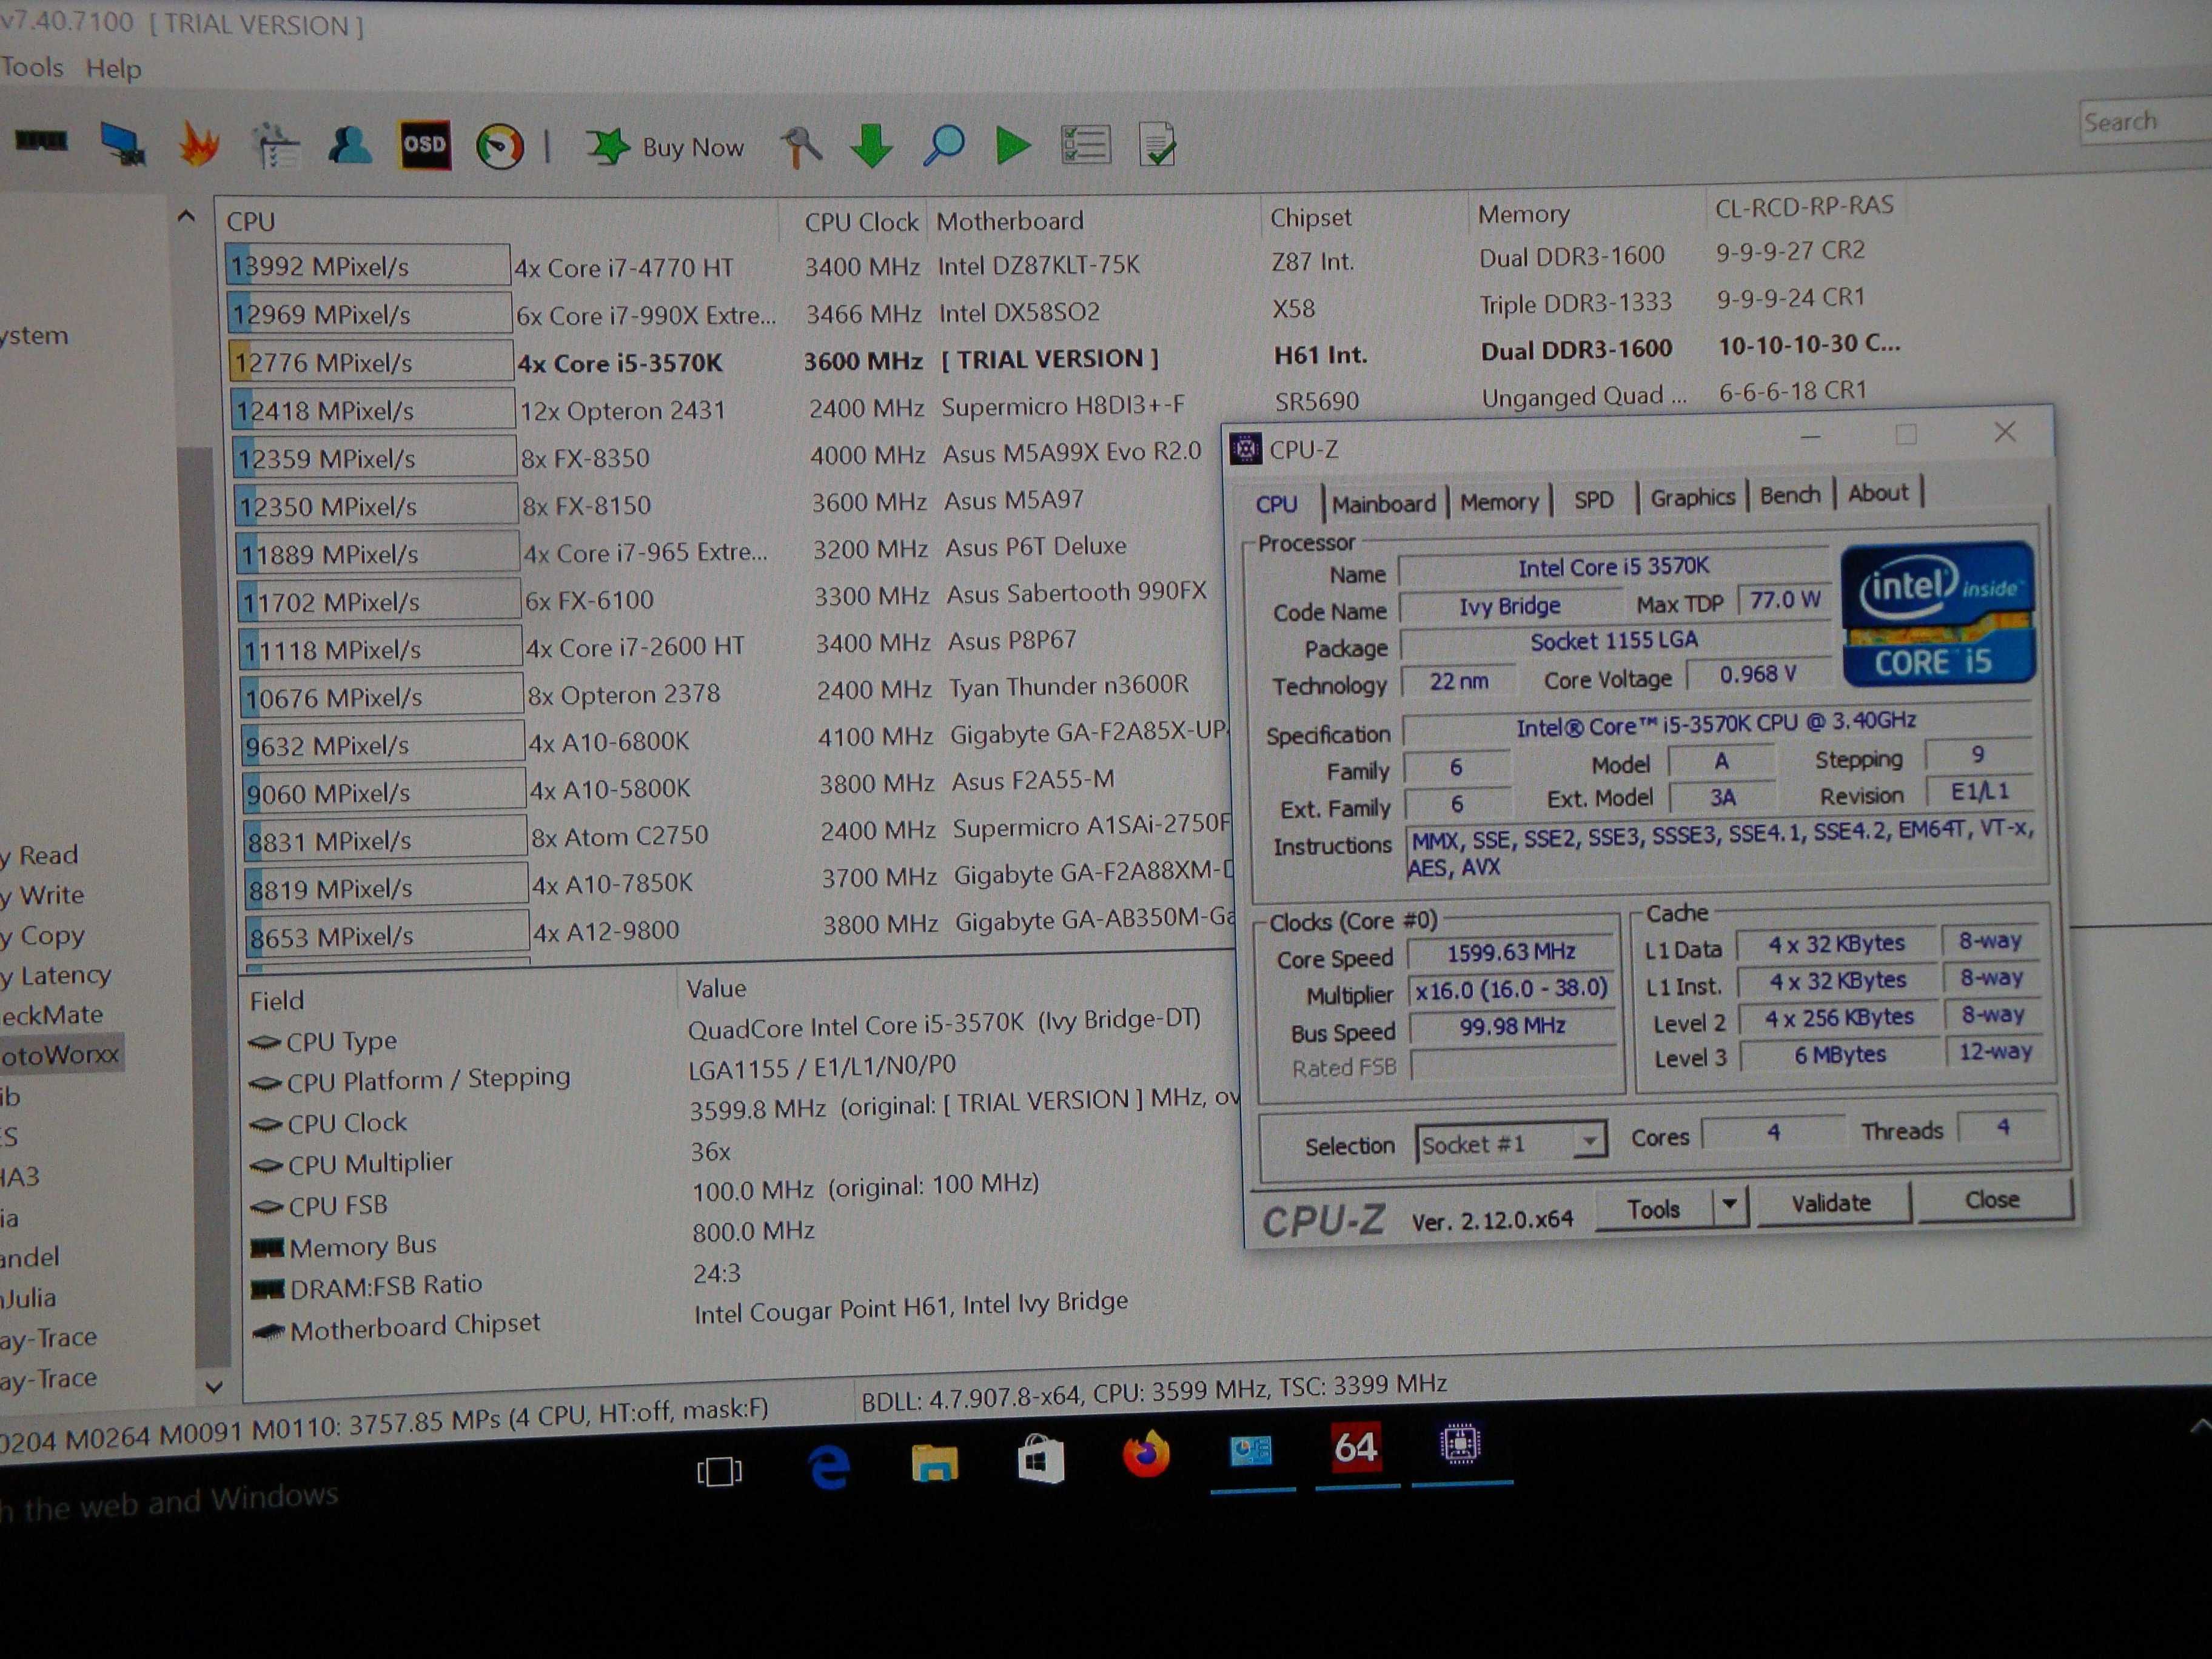Viewport: 2212px width, 1659px height.
Task: Click the 12776 MPixel/s highlighted bar
Action: click(370, 362)
